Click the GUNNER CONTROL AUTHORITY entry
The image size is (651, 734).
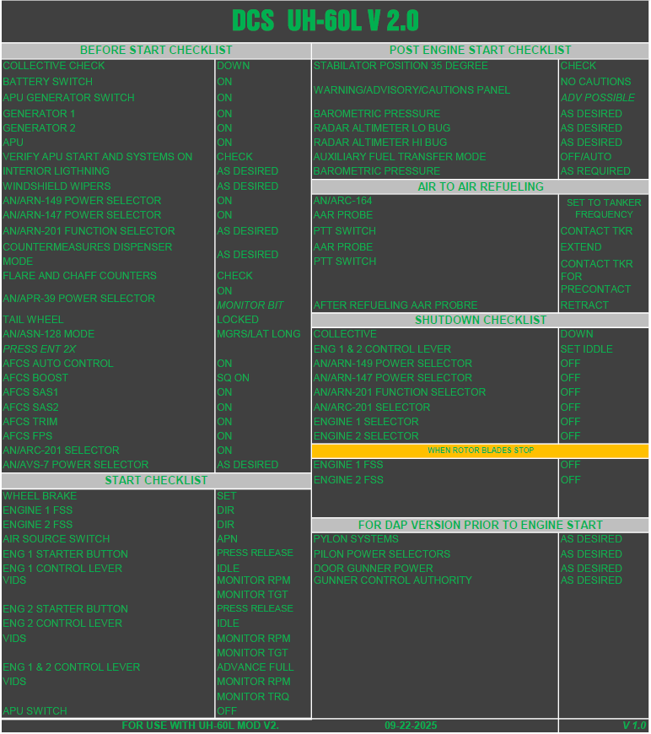[x=393, y=580]
